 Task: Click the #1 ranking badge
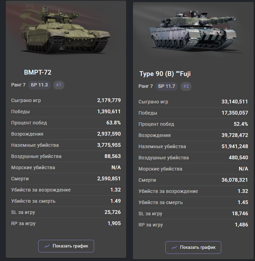pyautogui.click(x=59, y=85)
